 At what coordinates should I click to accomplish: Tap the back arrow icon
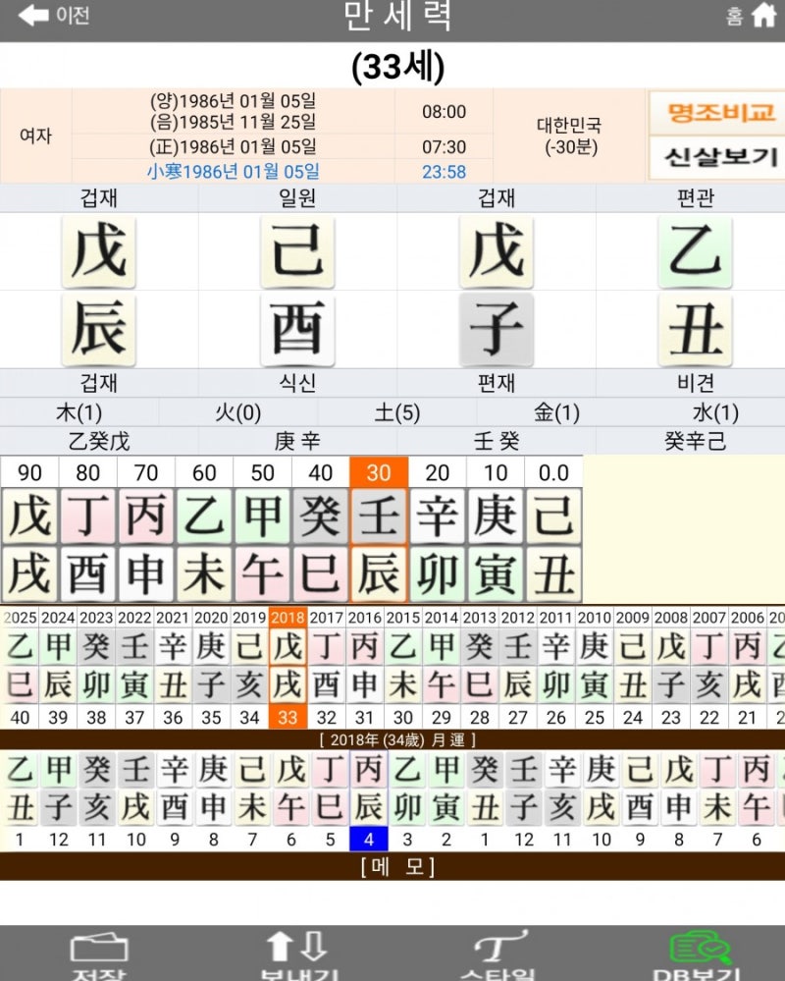coord(33,15)
